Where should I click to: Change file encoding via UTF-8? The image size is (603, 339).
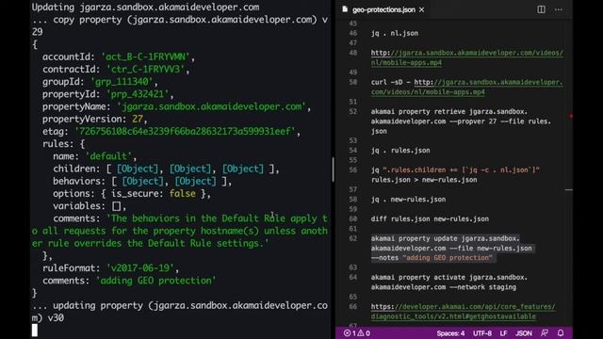coord(482,333)
